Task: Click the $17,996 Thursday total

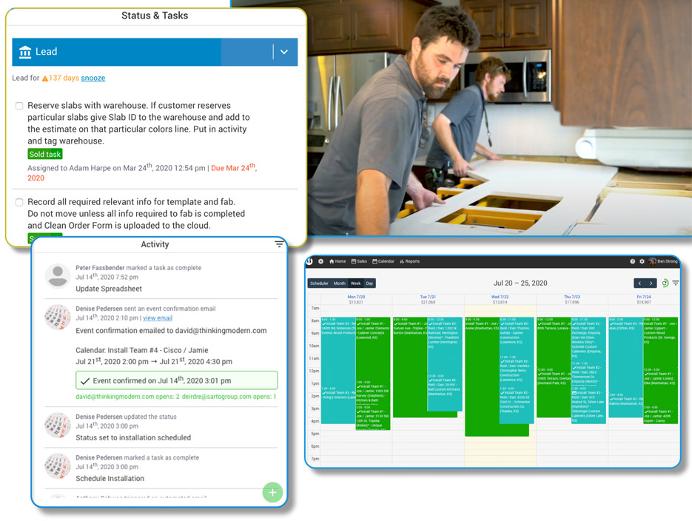Action: (572, 302)
